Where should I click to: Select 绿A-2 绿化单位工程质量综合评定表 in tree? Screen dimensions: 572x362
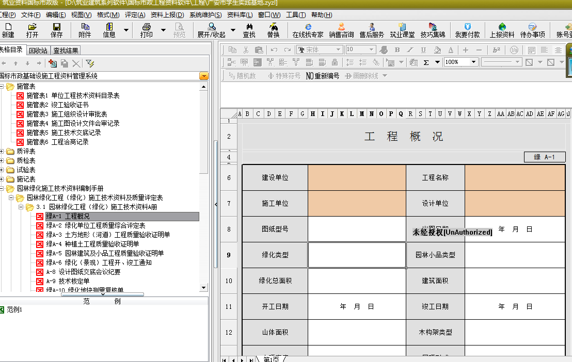[96, 226]
